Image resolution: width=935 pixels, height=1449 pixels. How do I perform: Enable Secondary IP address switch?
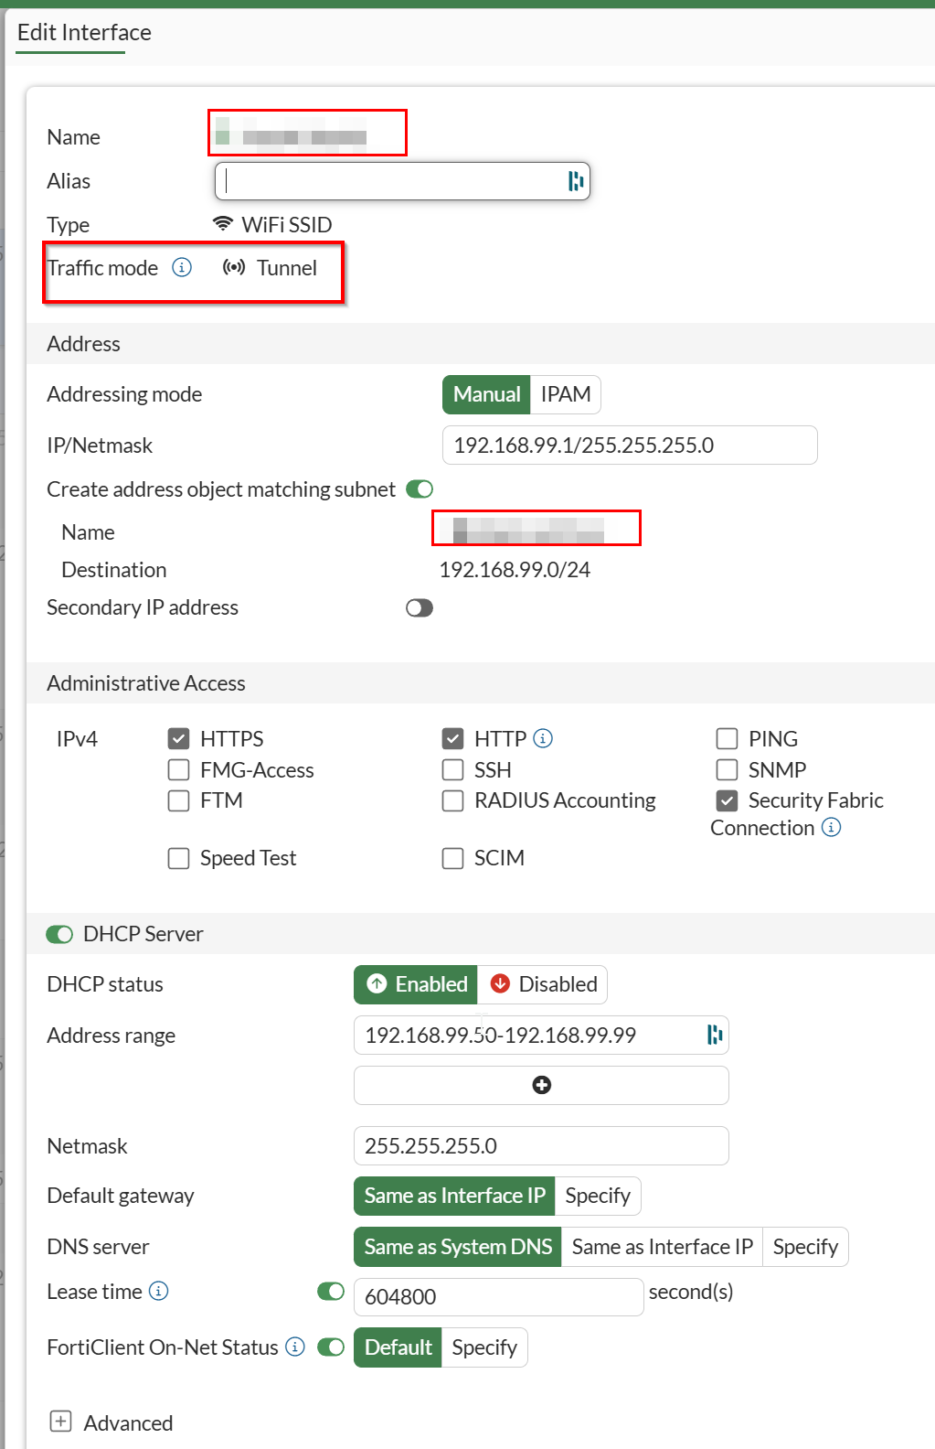(x=420, y=608)
